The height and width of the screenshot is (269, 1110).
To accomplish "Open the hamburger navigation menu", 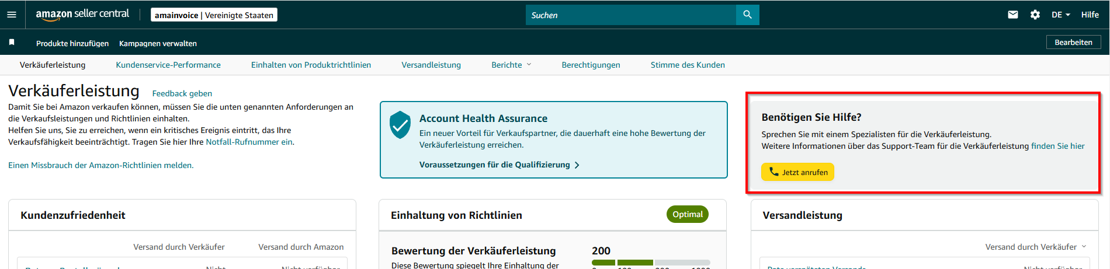I will 12,15.
